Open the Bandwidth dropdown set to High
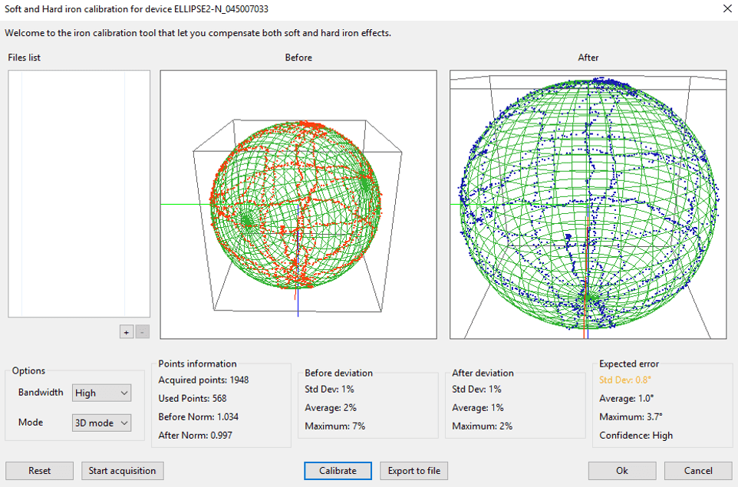Viewport: 738px width, 487px height. (x=102, y=393)
